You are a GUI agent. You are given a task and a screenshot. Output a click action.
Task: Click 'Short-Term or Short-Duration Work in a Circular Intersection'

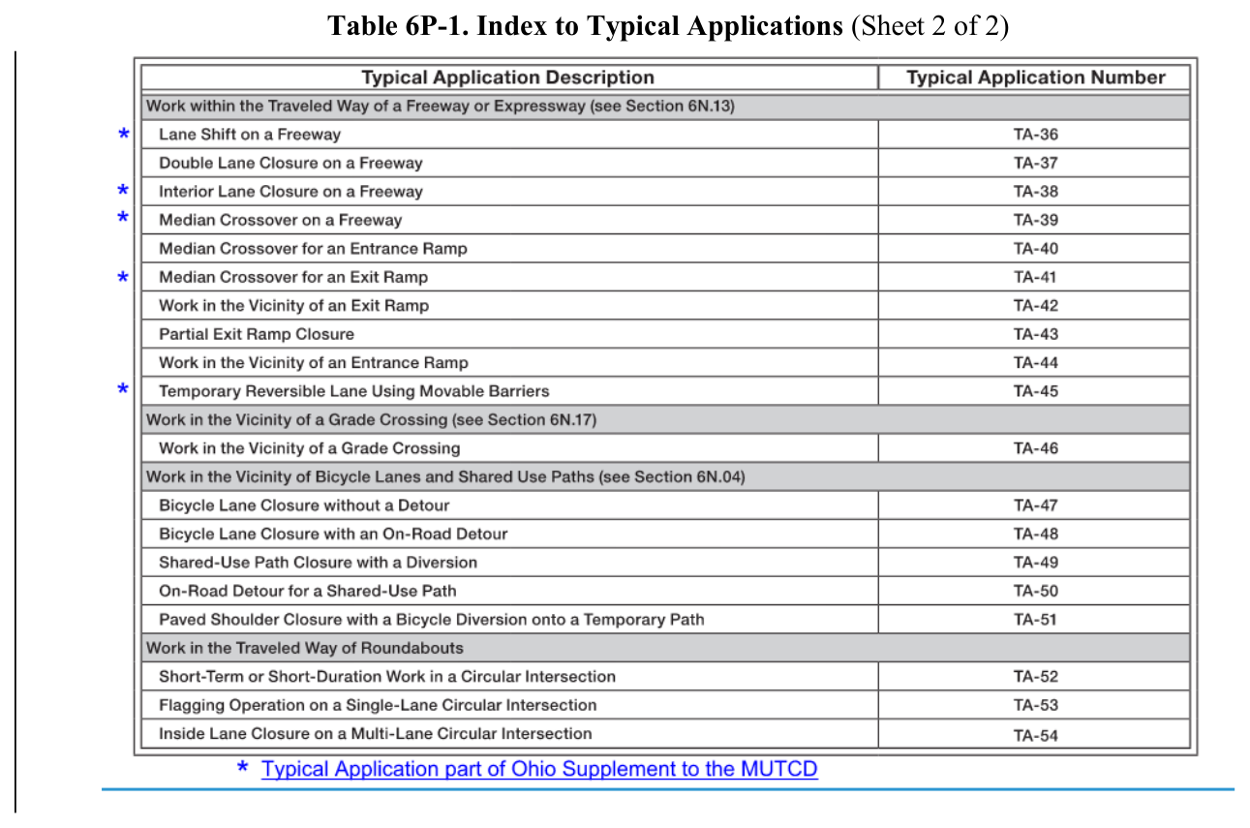tap(387, 677)
